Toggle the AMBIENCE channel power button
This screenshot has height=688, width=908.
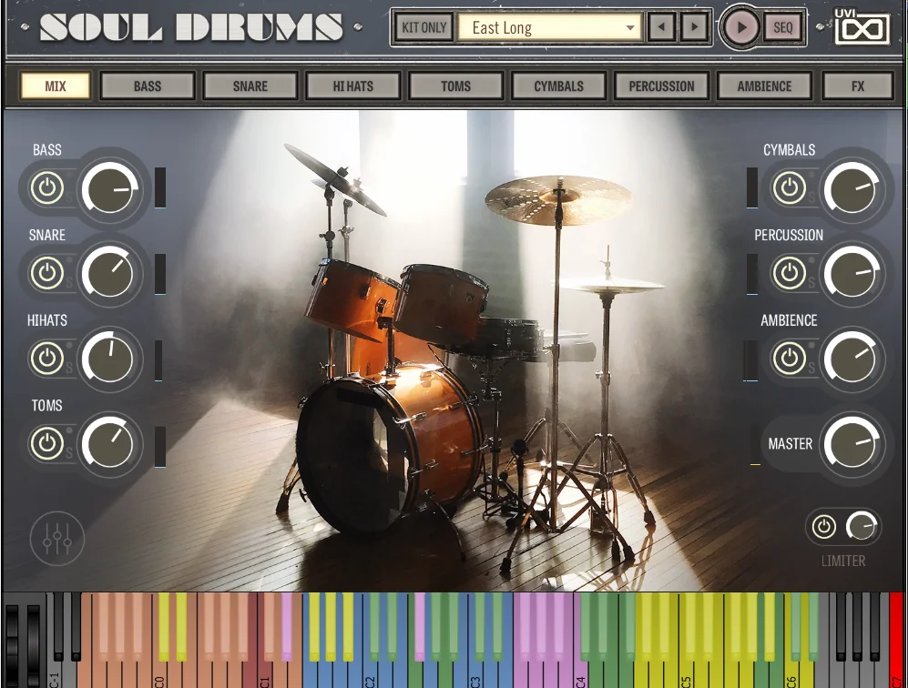[790, 359]
